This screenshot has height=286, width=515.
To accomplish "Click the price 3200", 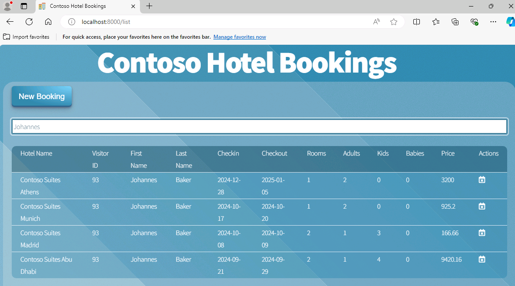I will coord(448,180).
